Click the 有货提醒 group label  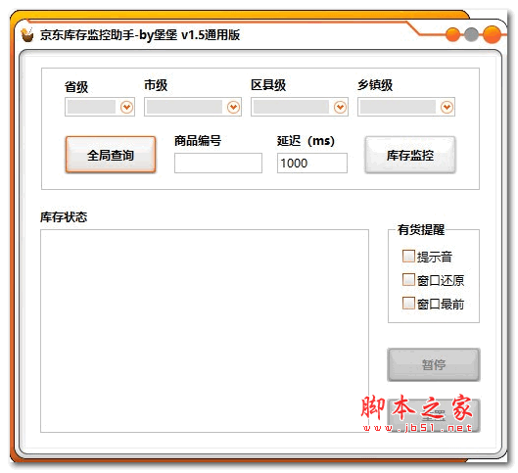click(x=421, y=229)
